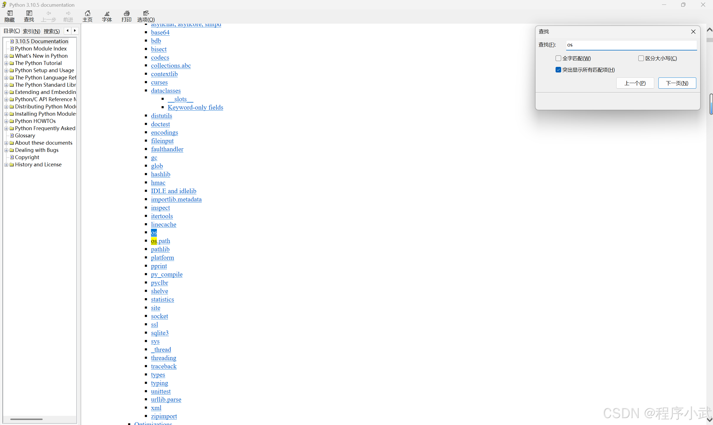Click the Print (打印) toolbar icon

click(x=126, y=16)
